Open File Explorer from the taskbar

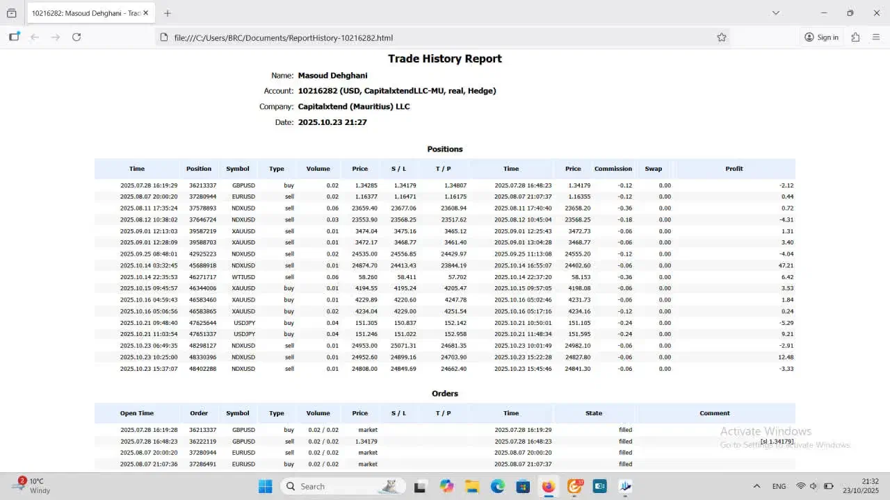(x=472, y=486)
